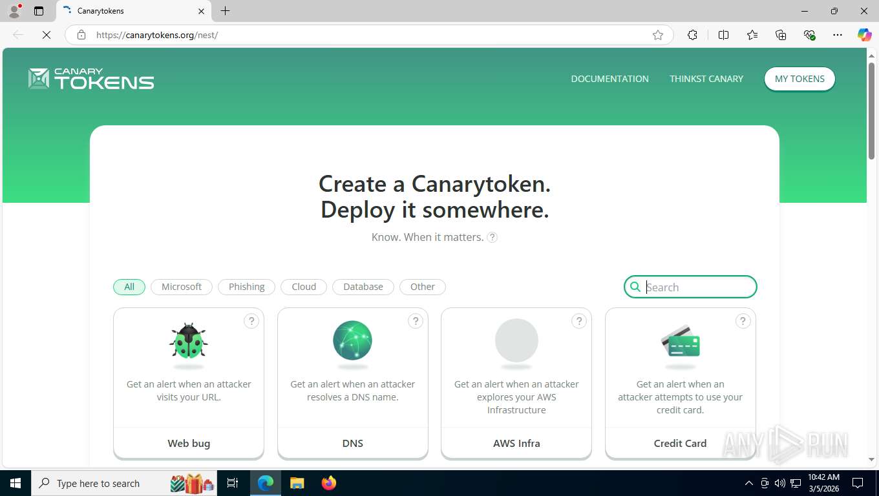Filter tokens by Phishing

tap(247, 287)
